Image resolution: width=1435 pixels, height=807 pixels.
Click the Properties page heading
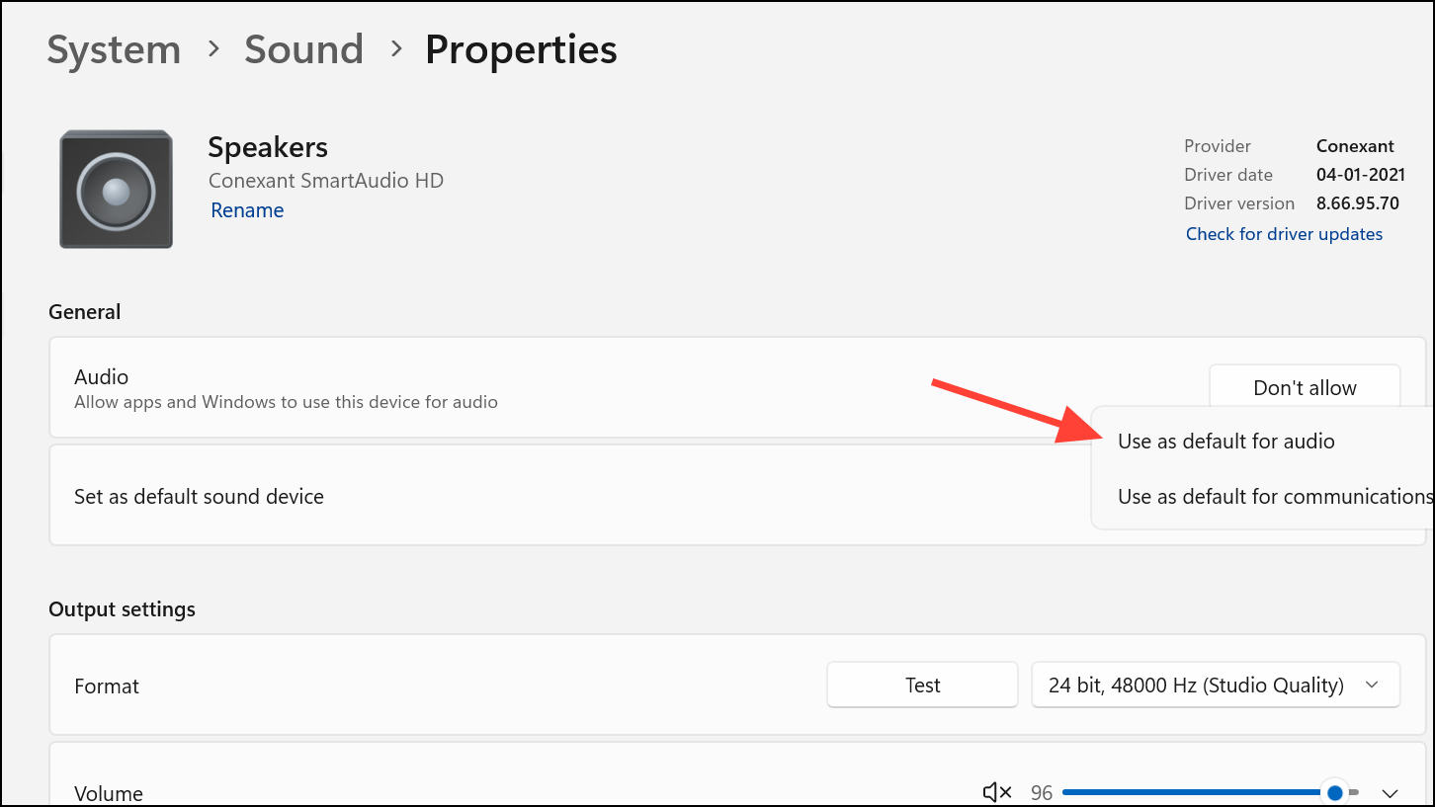tap(521, 49)
